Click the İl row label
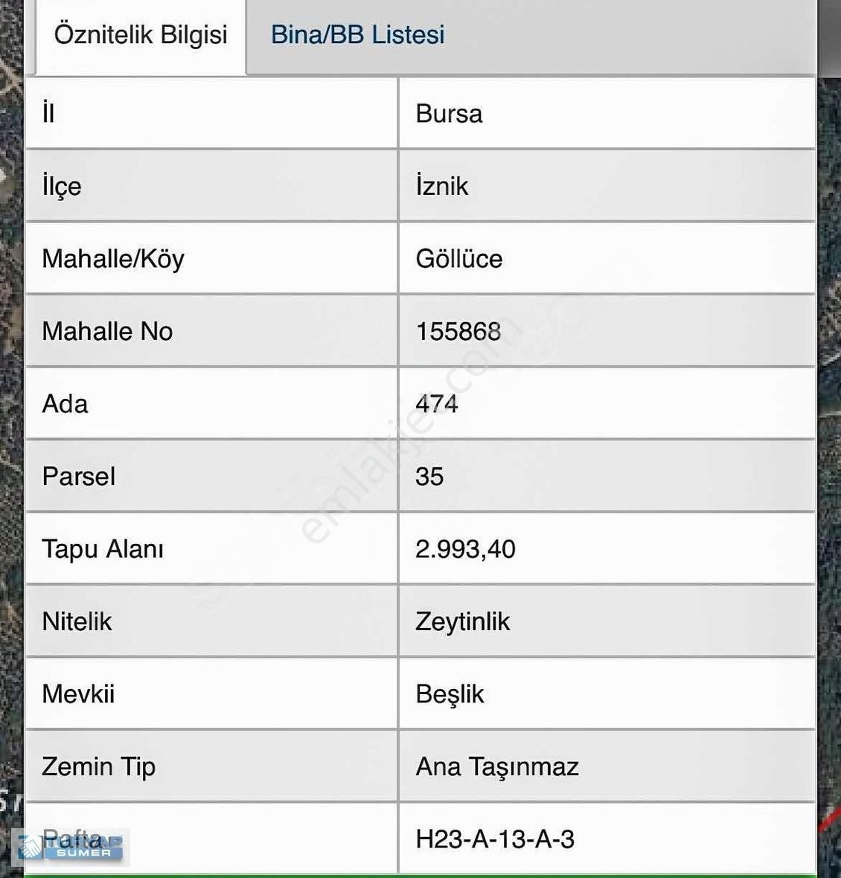The width and height of the screenshot is (841, 878). pyautogui.click(x=48, y=112)
